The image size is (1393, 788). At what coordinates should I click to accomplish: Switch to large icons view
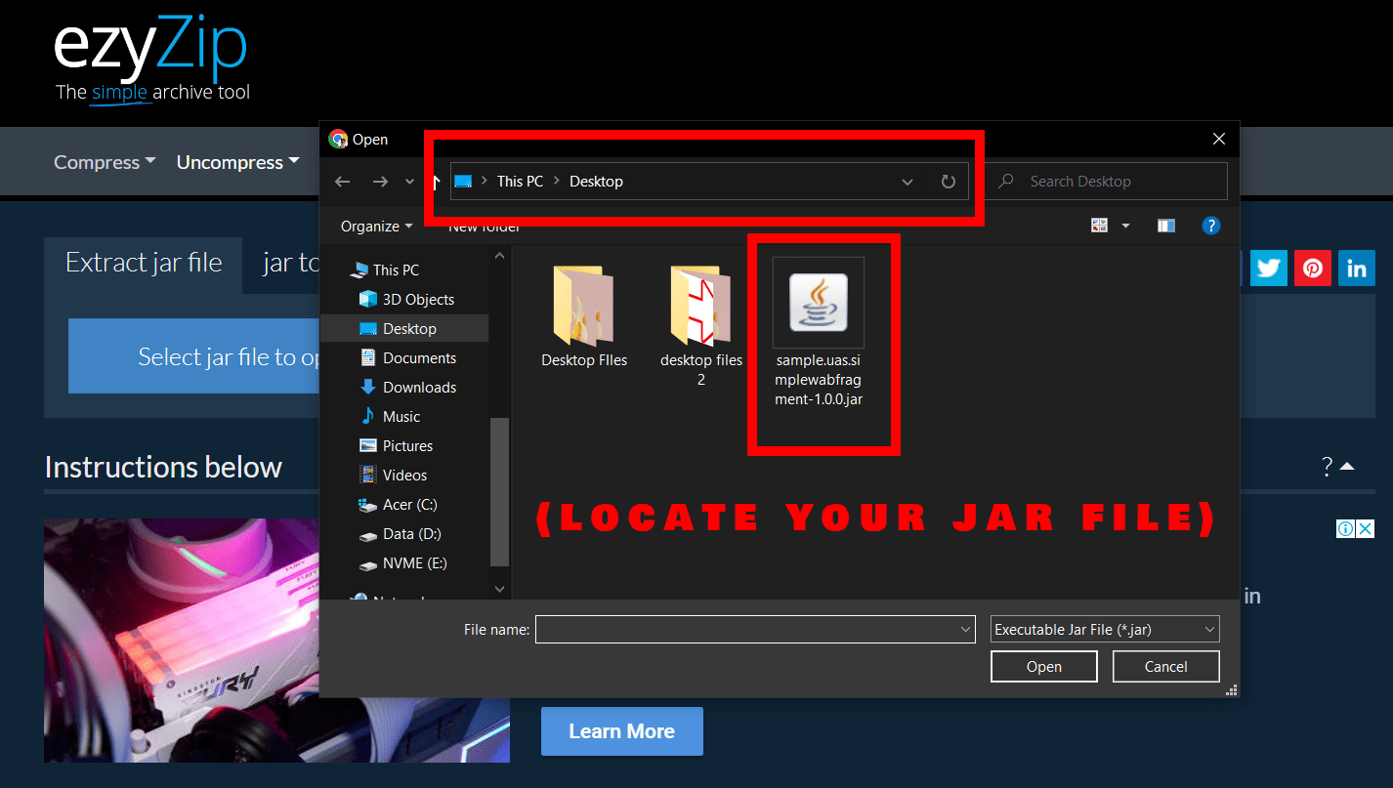pyautogui.click(x=1098, y=225)
